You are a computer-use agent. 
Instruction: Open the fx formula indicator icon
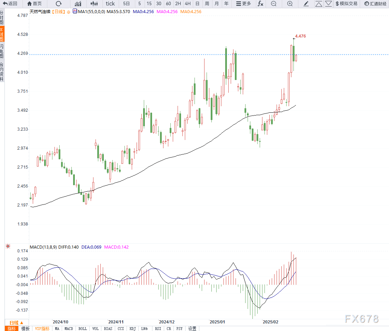[x=260, y=4]
